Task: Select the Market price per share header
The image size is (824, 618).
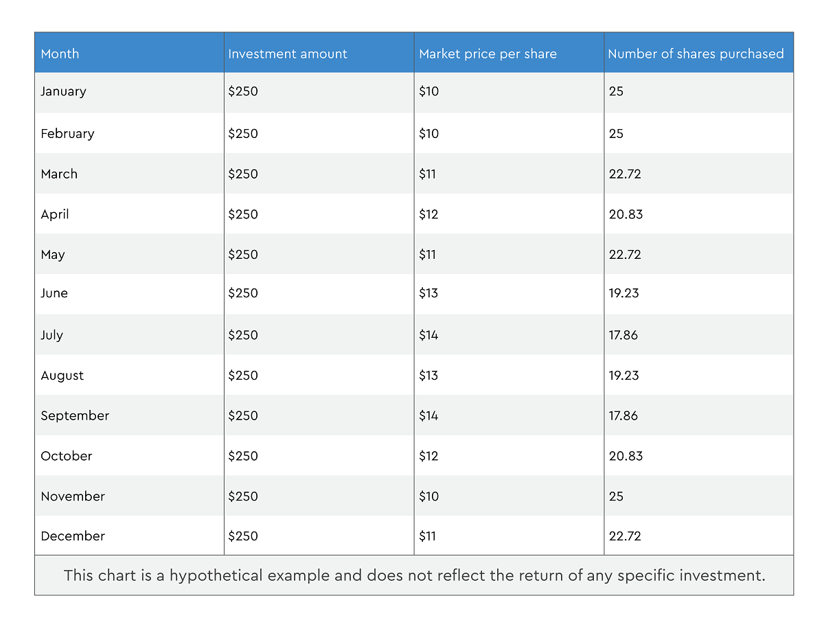Action: [488, 54]
